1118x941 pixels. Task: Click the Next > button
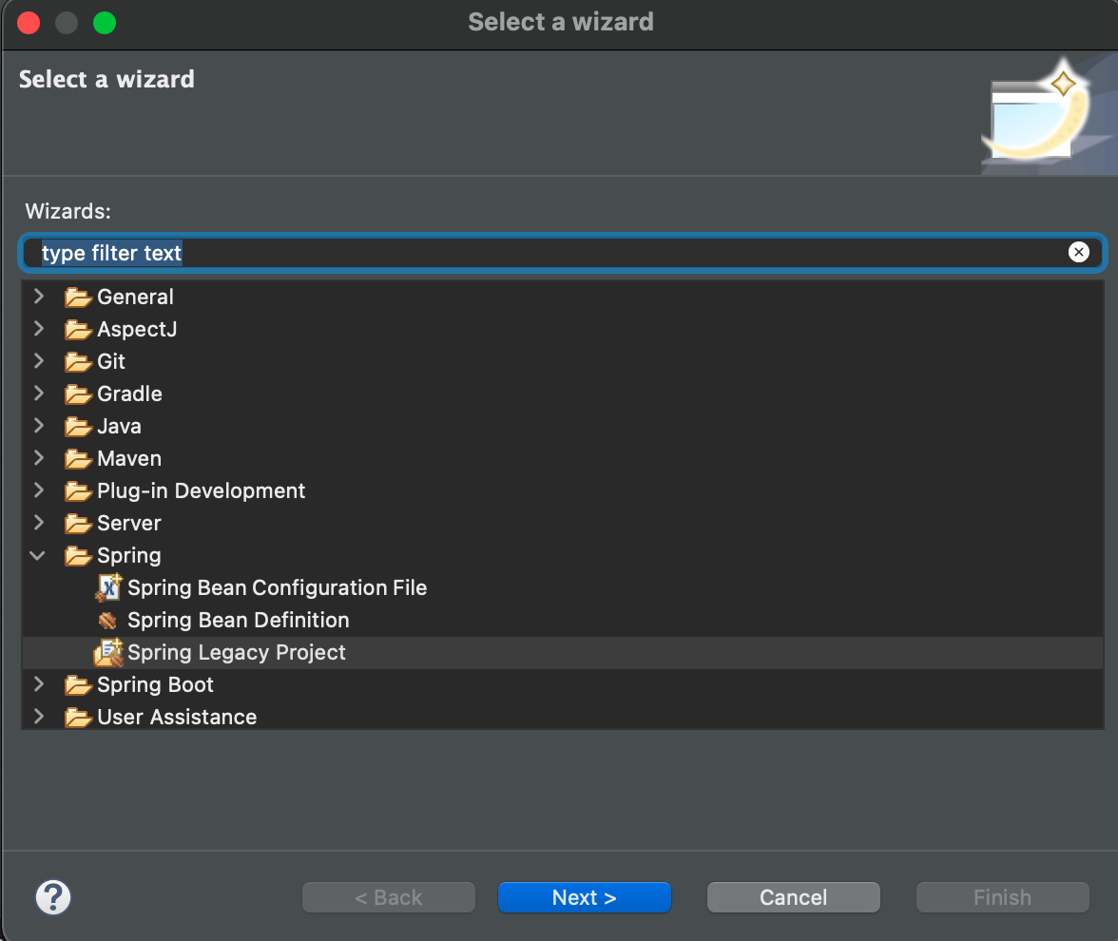coord(585,897)
